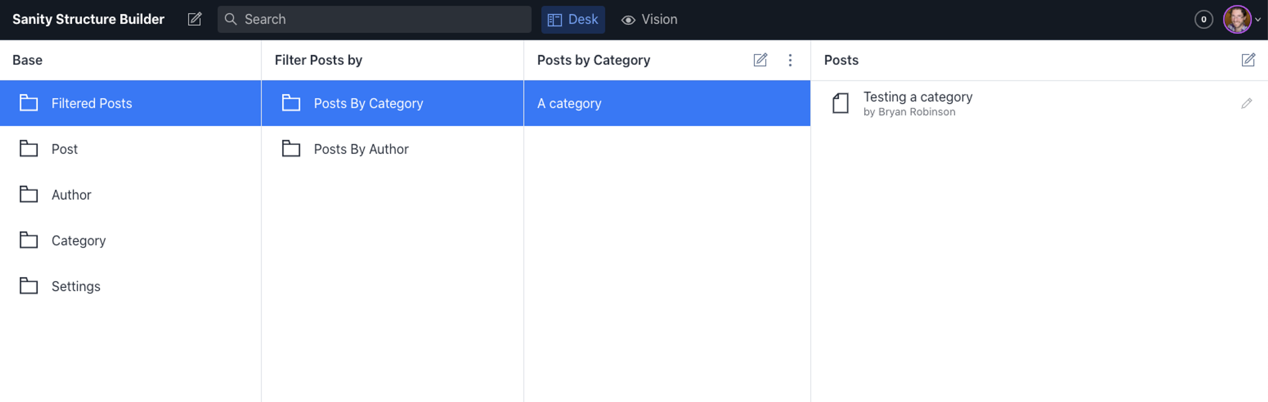Select Filtered Posts in the Base pane
Viewport: 1268px width, 402px height.
coord(91,103)
